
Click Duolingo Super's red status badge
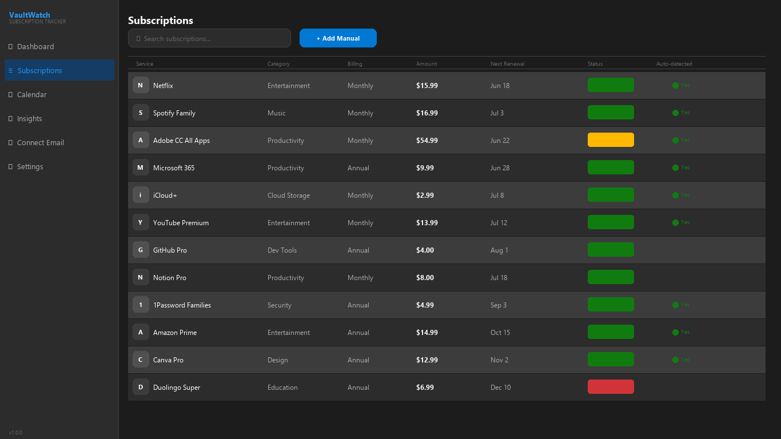[x=611, y=387]
